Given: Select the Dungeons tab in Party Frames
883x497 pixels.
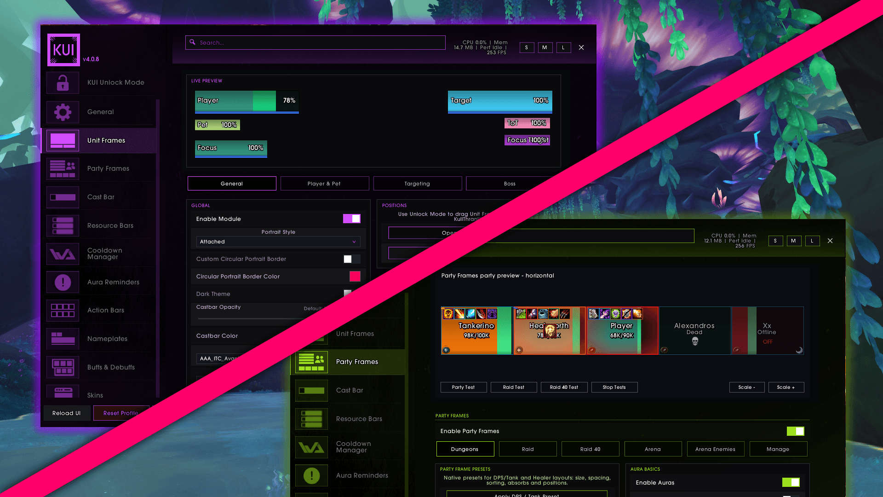Looking at the screenshot, I should [x=465, y=449].
